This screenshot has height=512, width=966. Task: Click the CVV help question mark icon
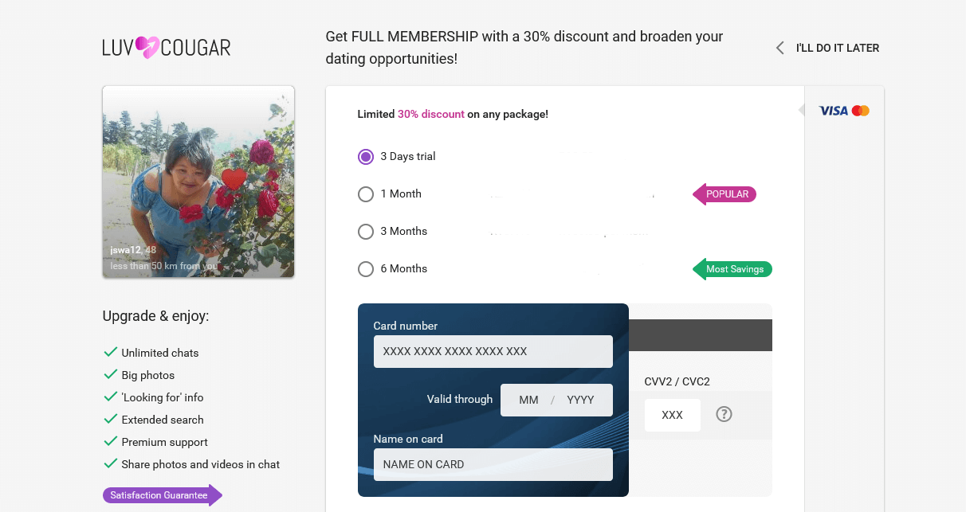click(x=724, y=414)
